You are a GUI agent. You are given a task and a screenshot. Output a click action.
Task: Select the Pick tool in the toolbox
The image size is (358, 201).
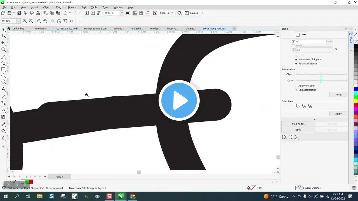point(3,29)
